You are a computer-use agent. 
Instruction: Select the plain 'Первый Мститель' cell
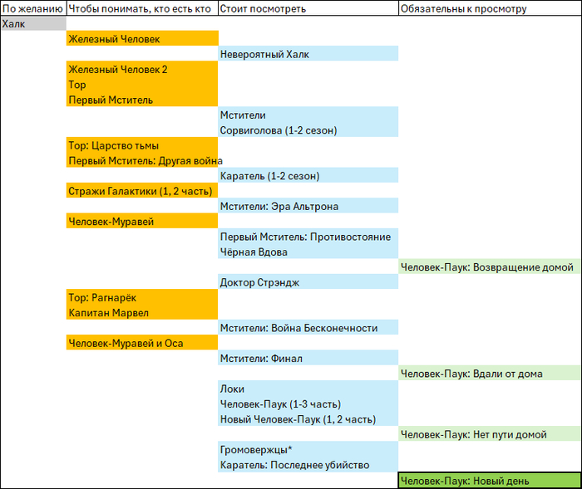coord(142,100)
